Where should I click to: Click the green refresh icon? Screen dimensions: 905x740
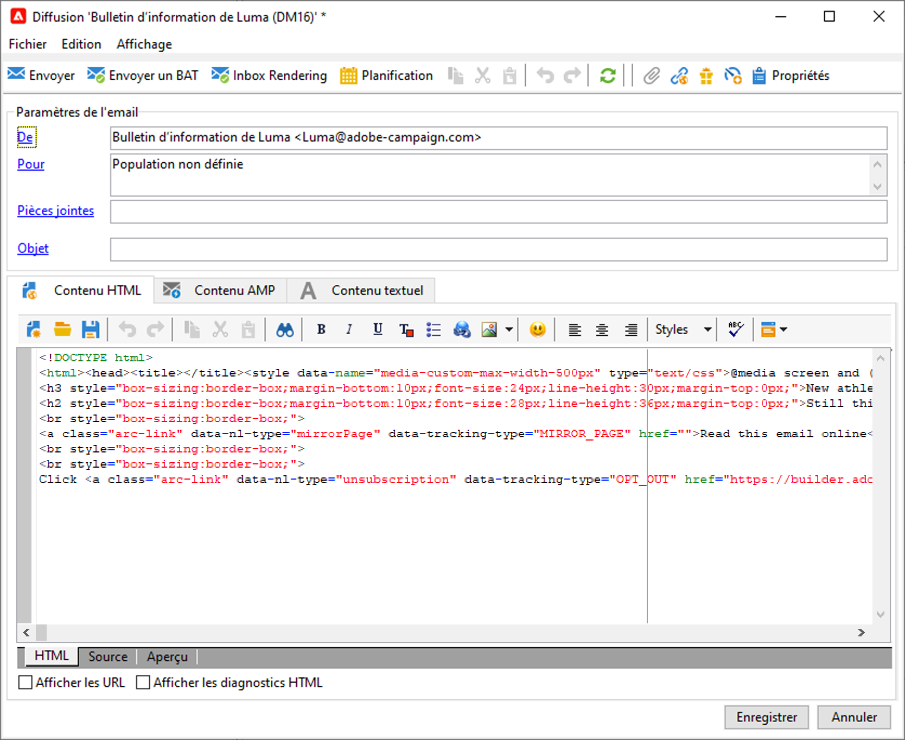(607, 75)
